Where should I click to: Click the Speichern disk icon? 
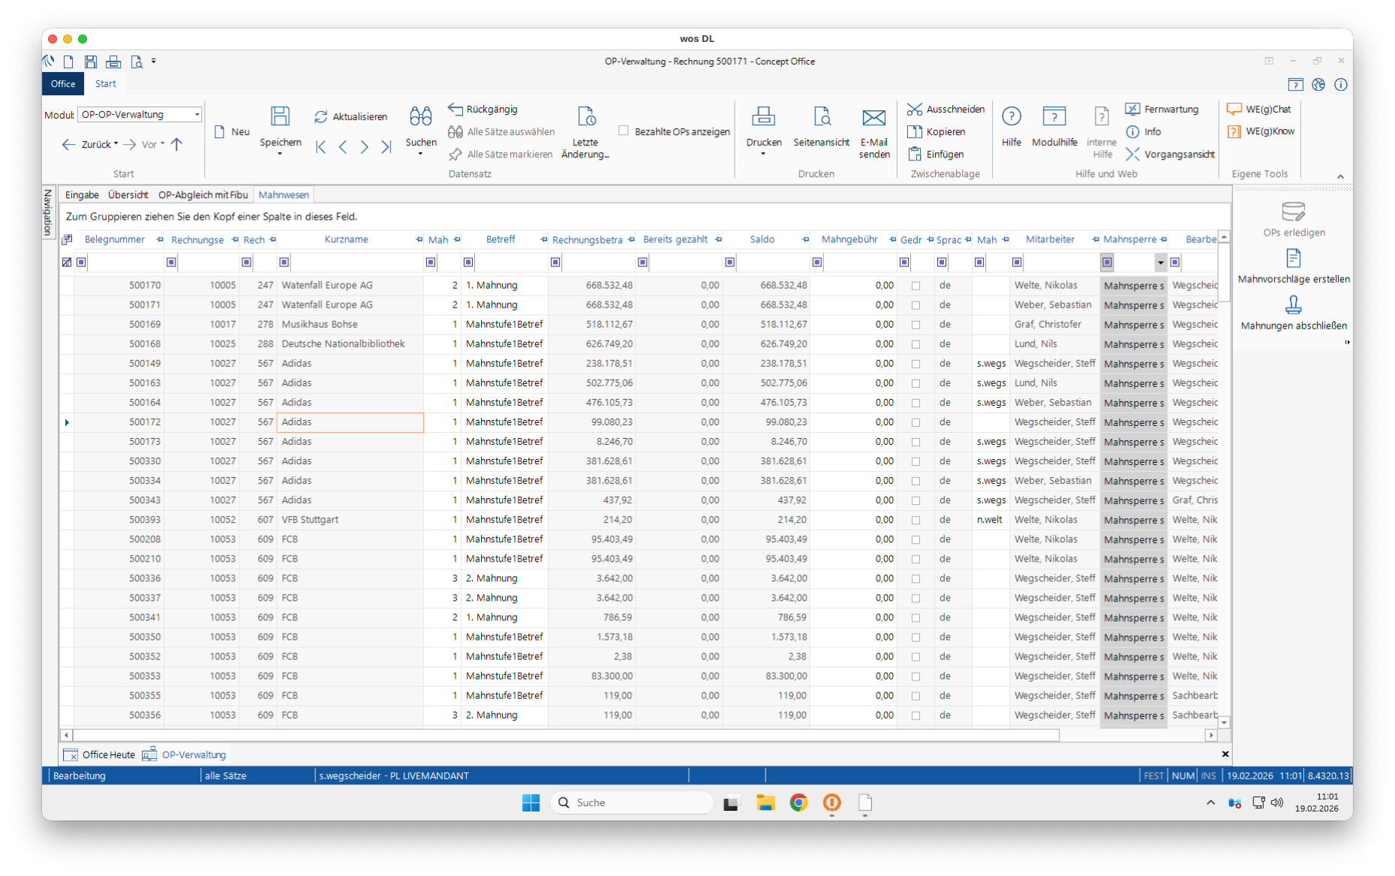pos(280,117)
